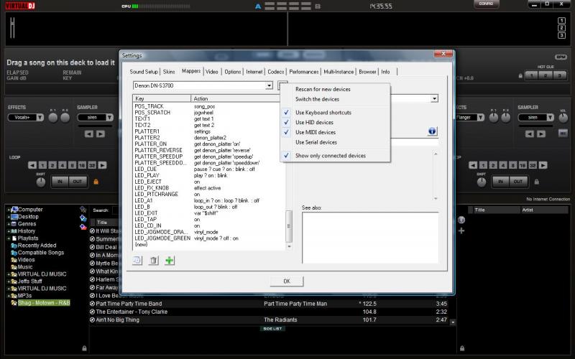Screen dimensions: 575x359
Task: Click the OK button in Settings
Action: (287, 281)
